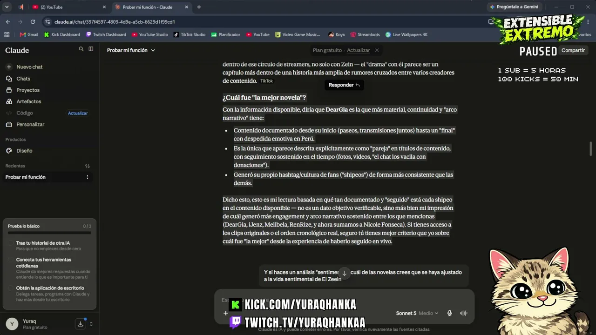This screenshot has width=596, height=335.
Task: Click Actualizar next to Código
Action: click(78, 113)
